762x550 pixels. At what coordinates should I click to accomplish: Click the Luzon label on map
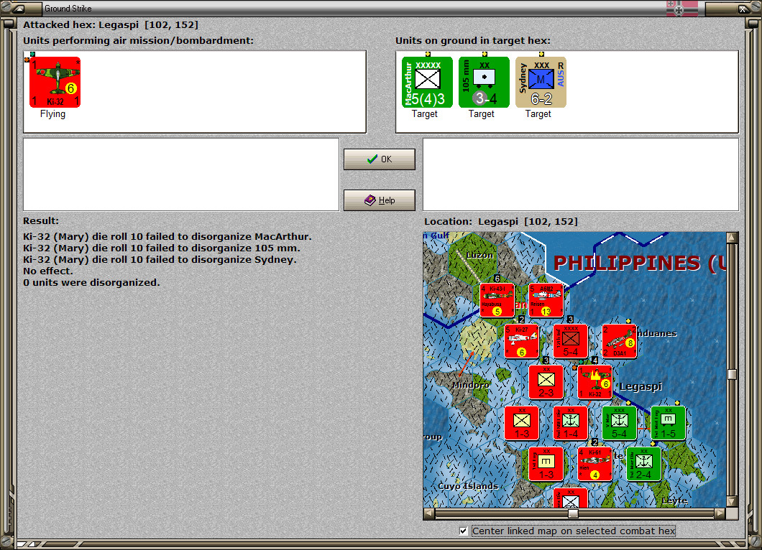coord(479,255)
